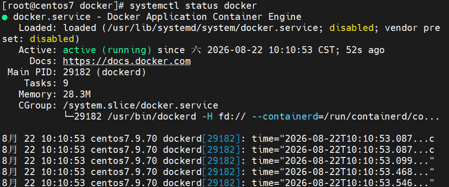Screen dimensions: 449x187
Task: Click the green status dot before docker.service
Action: coord(5,17)
